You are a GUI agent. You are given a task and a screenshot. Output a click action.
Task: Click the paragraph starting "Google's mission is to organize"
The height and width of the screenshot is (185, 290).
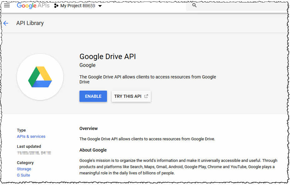[x=179, y=167]
